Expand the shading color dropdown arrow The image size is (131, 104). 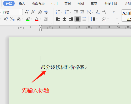pos(108,19)
